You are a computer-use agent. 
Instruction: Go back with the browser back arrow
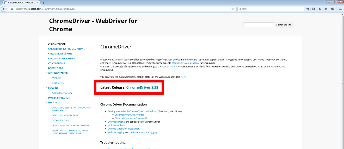(x=4, y=9)
